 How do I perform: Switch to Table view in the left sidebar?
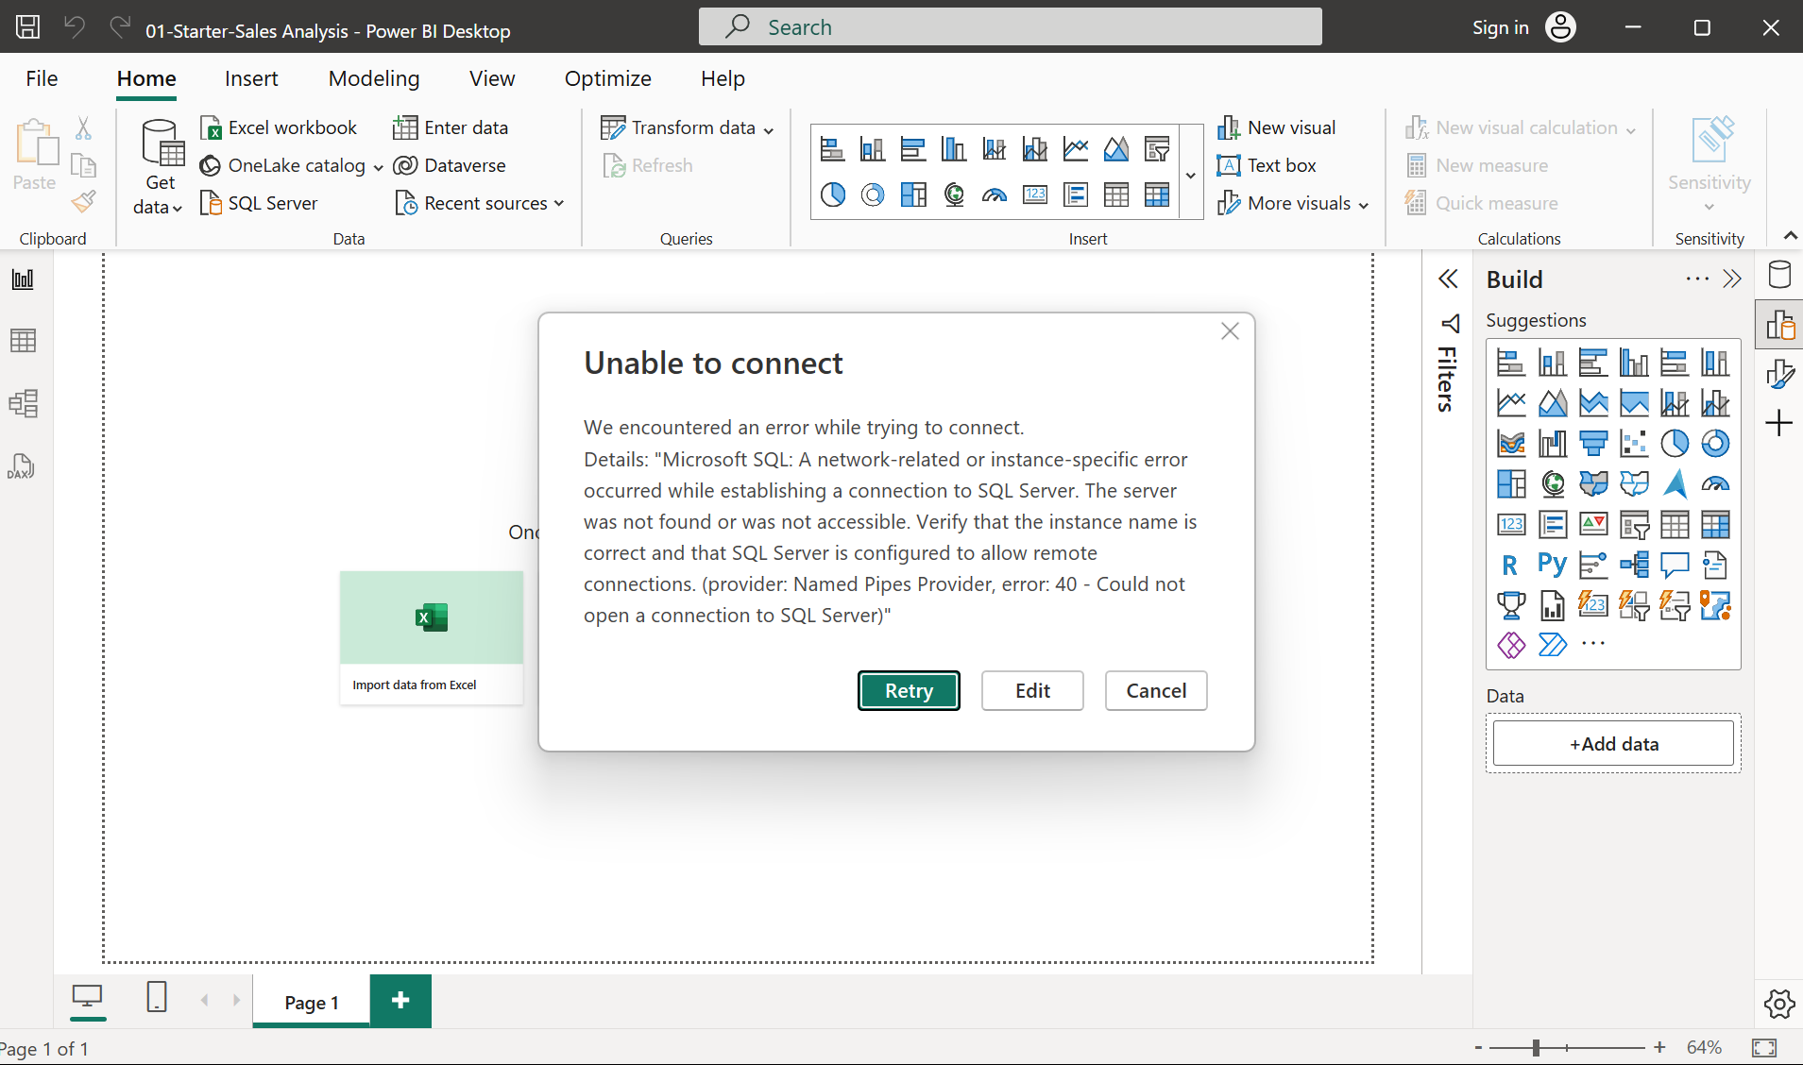(23, 341)
